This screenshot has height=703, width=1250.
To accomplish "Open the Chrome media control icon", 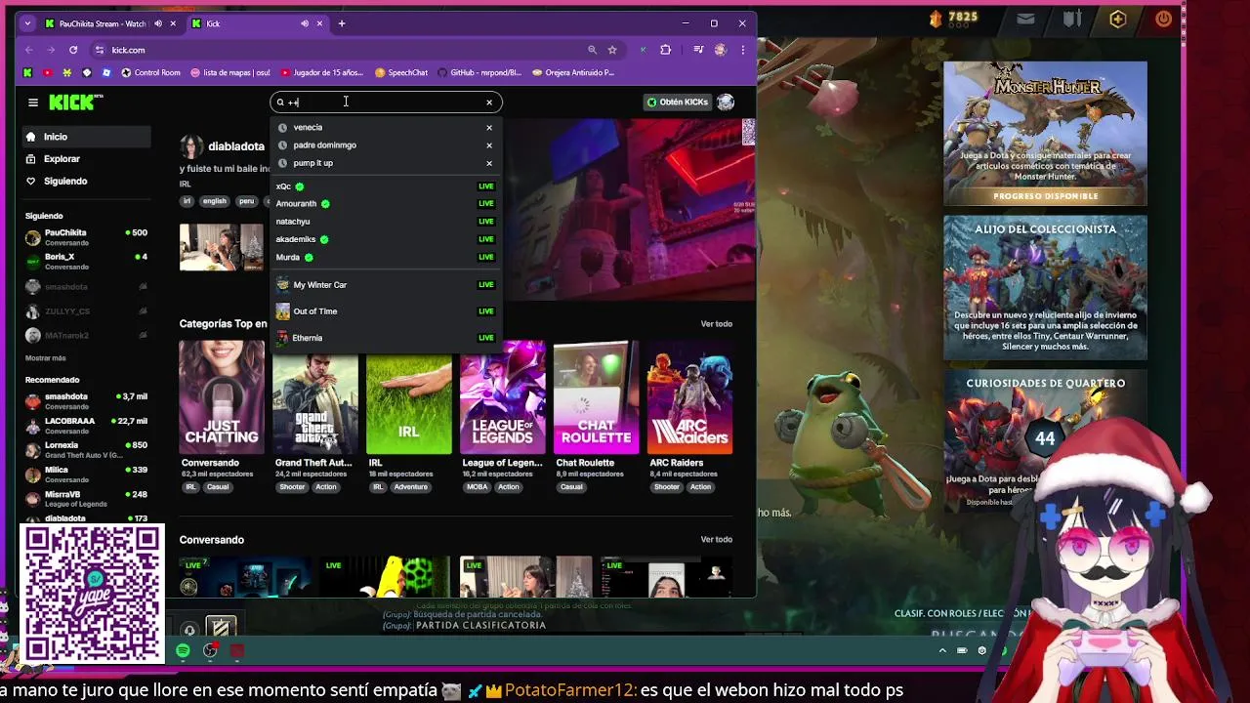I will (x=698, y=50).
